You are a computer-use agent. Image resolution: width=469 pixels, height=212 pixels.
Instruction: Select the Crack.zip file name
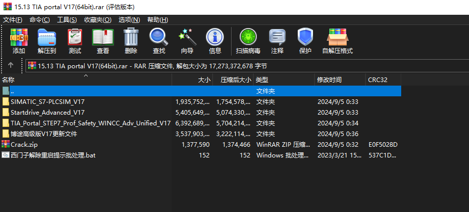(24, 144)
